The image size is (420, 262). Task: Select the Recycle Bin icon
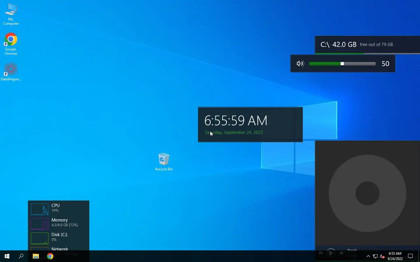pos(164,162)
